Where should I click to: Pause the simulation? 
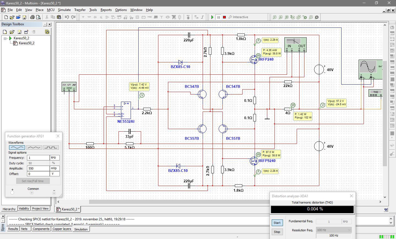pos(218,17)
